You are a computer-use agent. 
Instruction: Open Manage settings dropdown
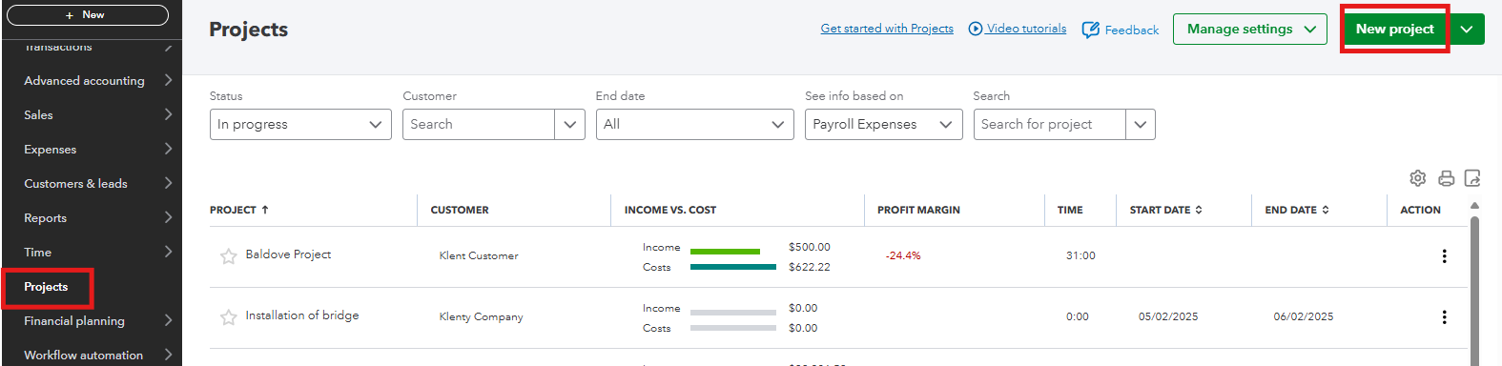pyautogui.click(x=1249, y=29)
